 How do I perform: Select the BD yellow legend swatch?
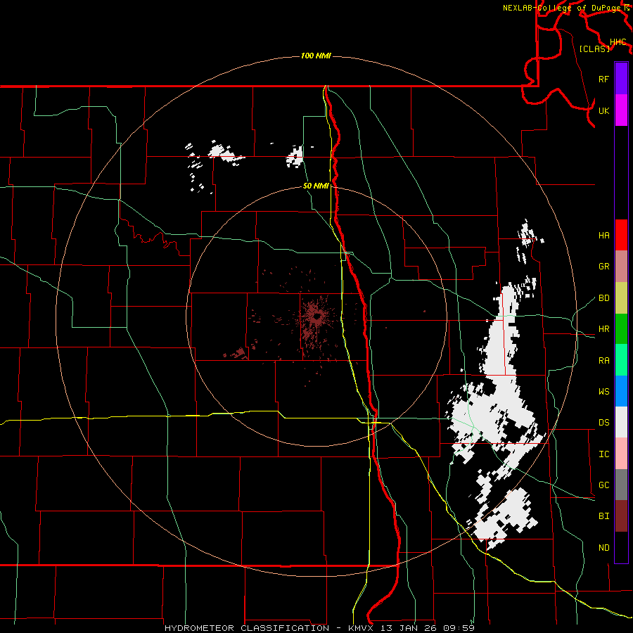point(621,298)
